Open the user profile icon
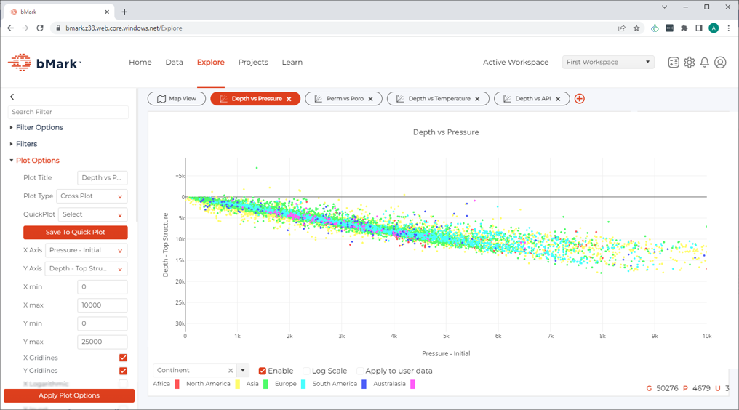The width and height of the screenshot is (739, 410). 720,63
